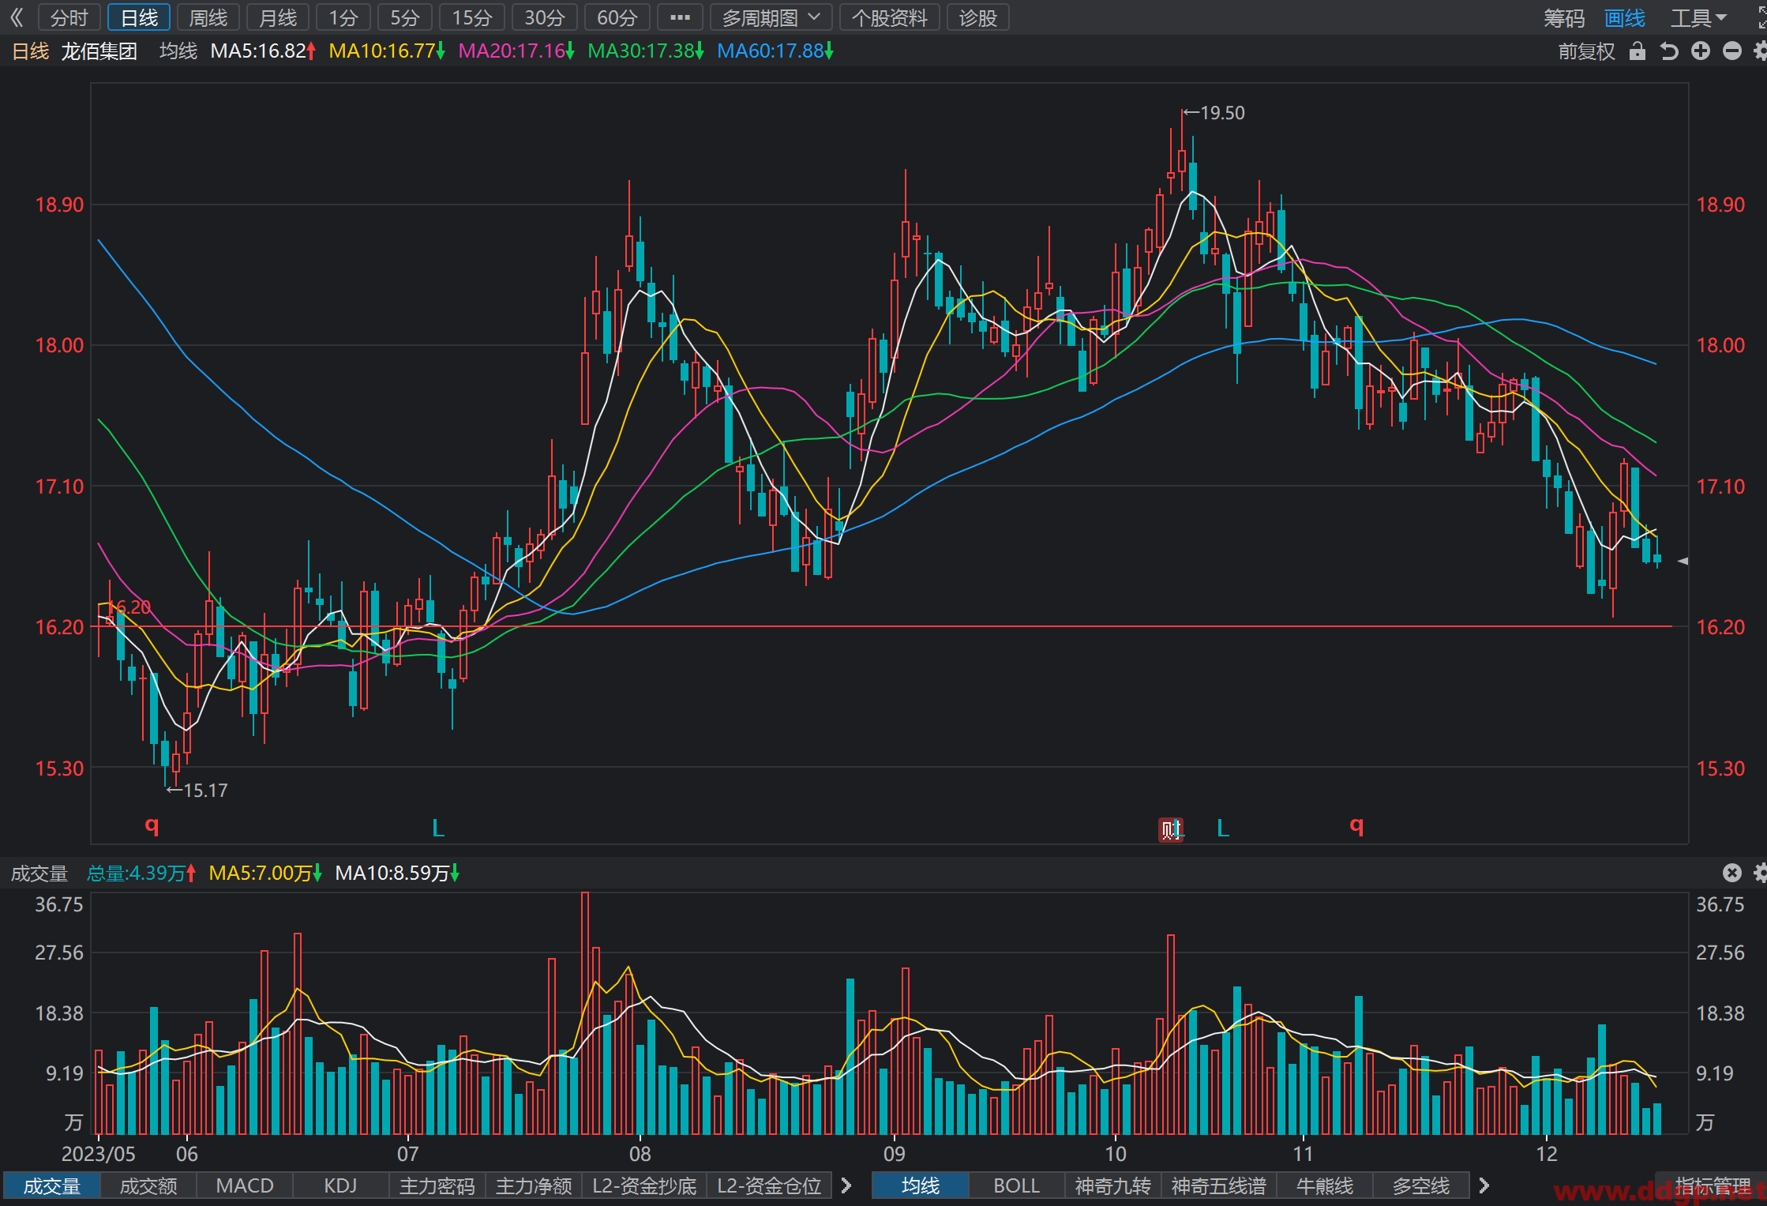Select the 5分 period

[x=405, y=17]
